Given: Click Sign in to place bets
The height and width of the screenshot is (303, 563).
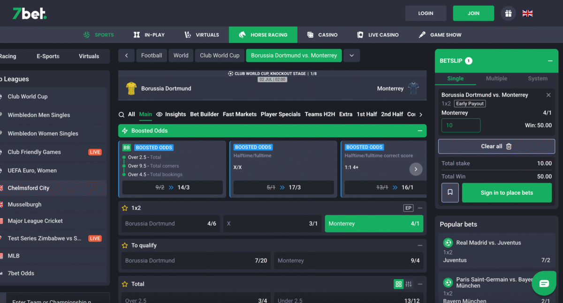Looking at the screenshot, I should tap(507, 192).
